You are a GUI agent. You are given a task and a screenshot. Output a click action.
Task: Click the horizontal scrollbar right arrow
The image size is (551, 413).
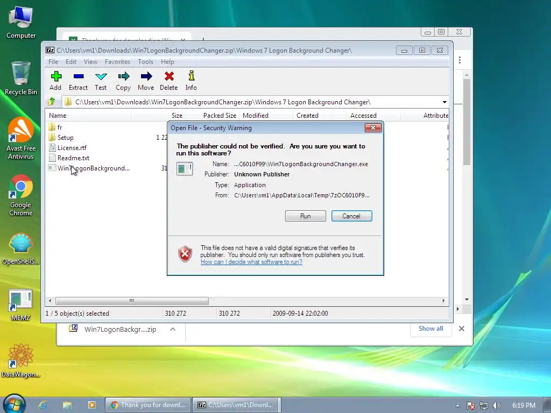click(x=443, y=301)
